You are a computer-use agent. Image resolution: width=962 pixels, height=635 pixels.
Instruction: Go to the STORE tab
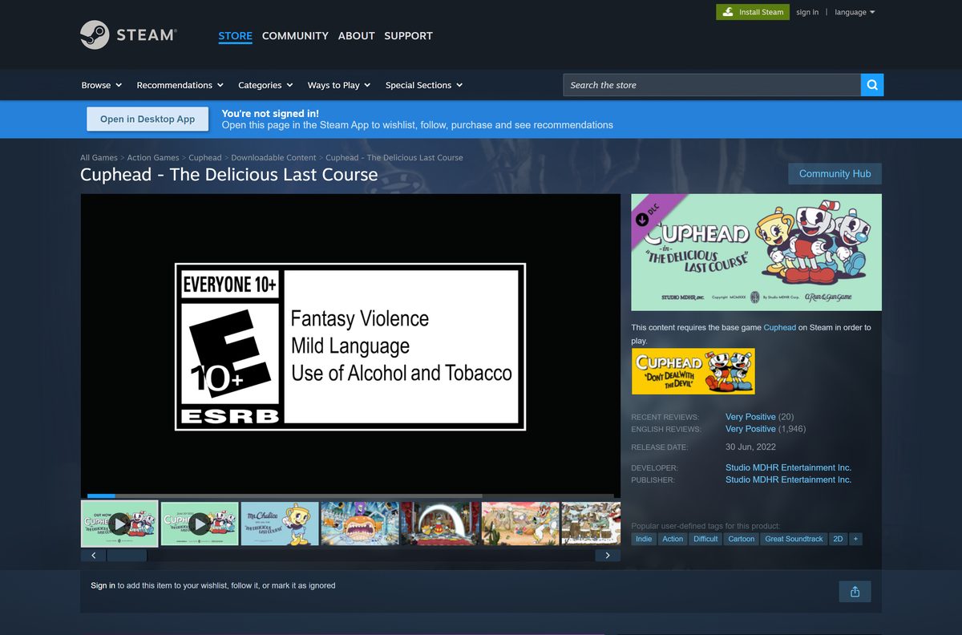[x=235, y=35]
